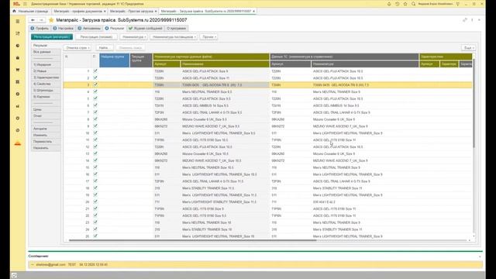Uncheck the checkbox in row 20
This screenshot has height=279, width=496.
(95, 201)
